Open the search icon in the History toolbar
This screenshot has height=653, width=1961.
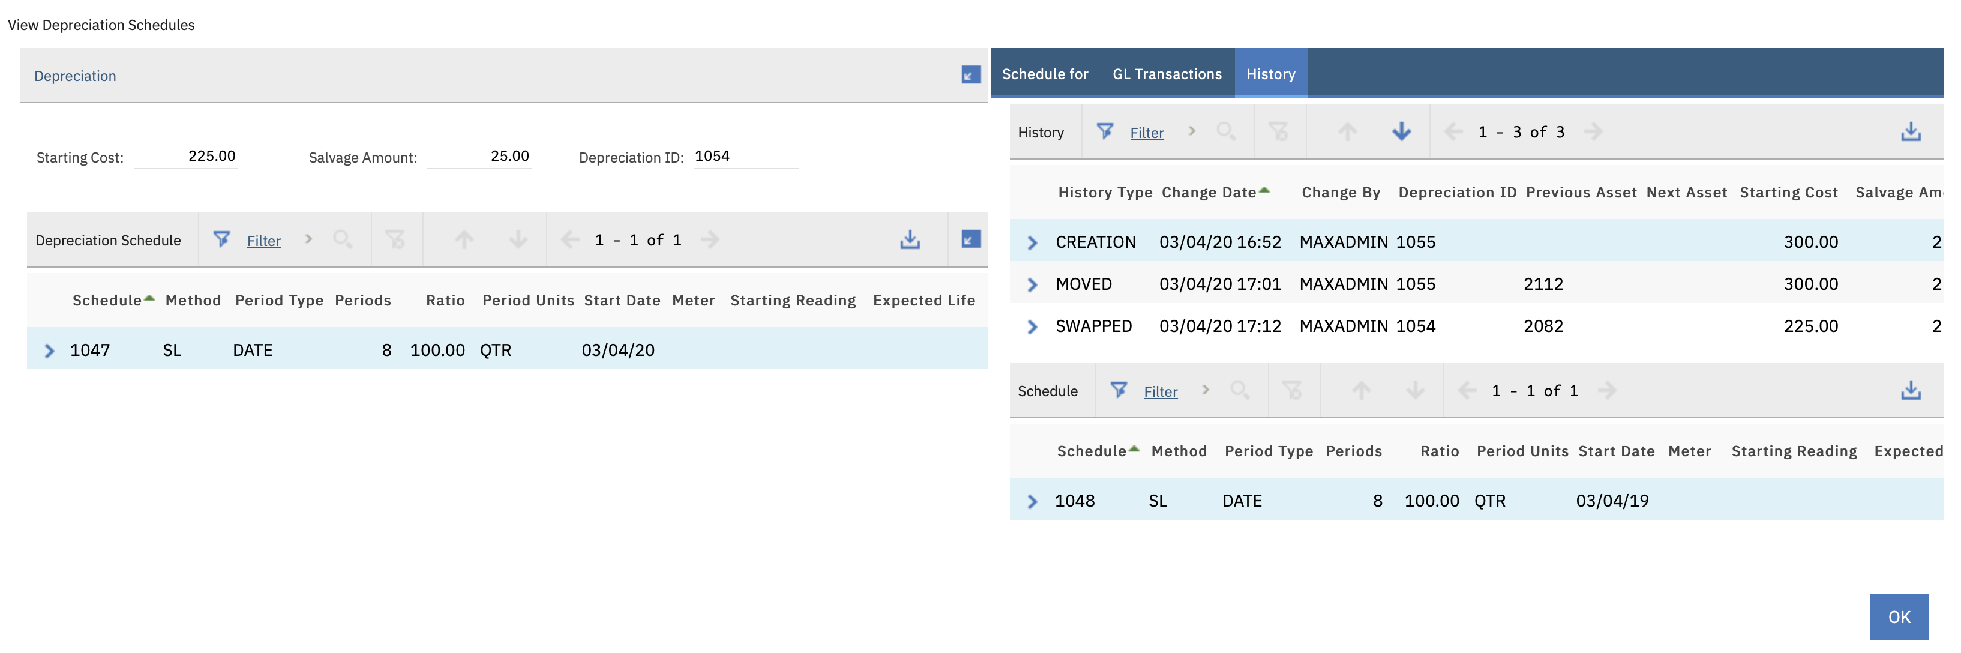[1225, 131]
